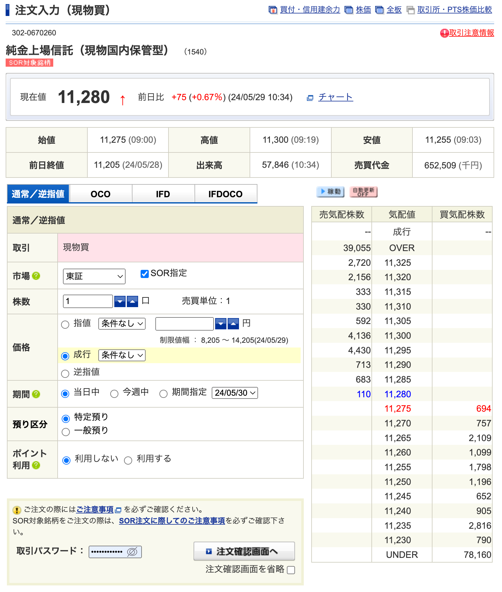Select the 指値 radio button
The image size is (502, 592).
tap(65, 325)
